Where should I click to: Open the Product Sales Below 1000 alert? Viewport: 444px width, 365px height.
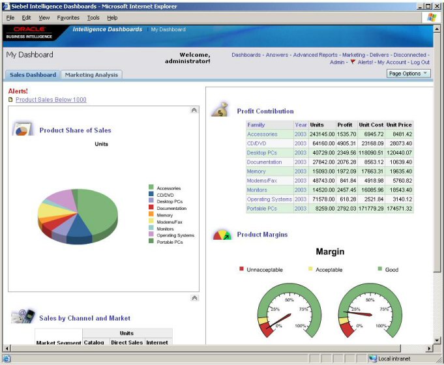[x=51, y=100]
